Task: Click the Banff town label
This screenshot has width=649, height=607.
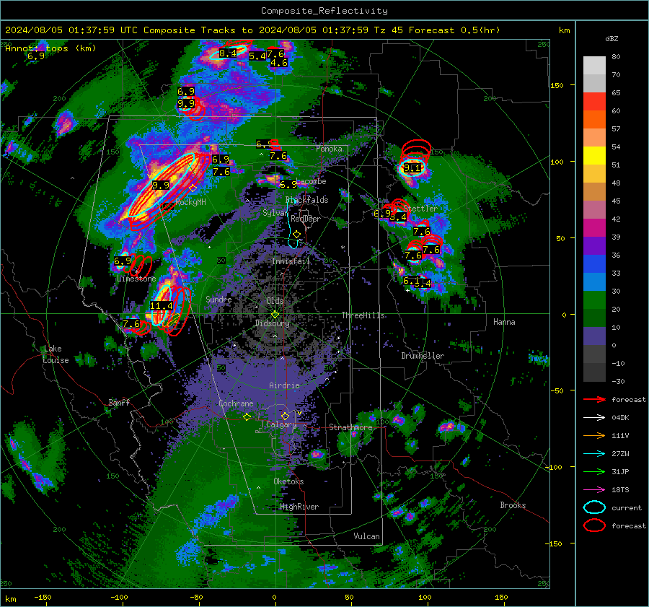Action: pyautogui.click(x=119, y=402)
